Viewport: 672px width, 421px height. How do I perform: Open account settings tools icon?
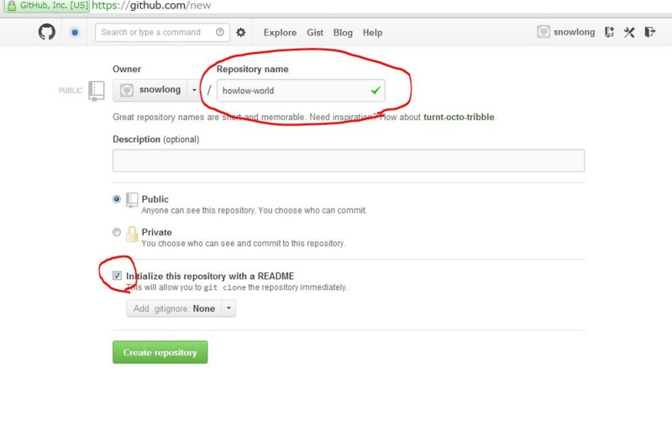coord(629,32)
